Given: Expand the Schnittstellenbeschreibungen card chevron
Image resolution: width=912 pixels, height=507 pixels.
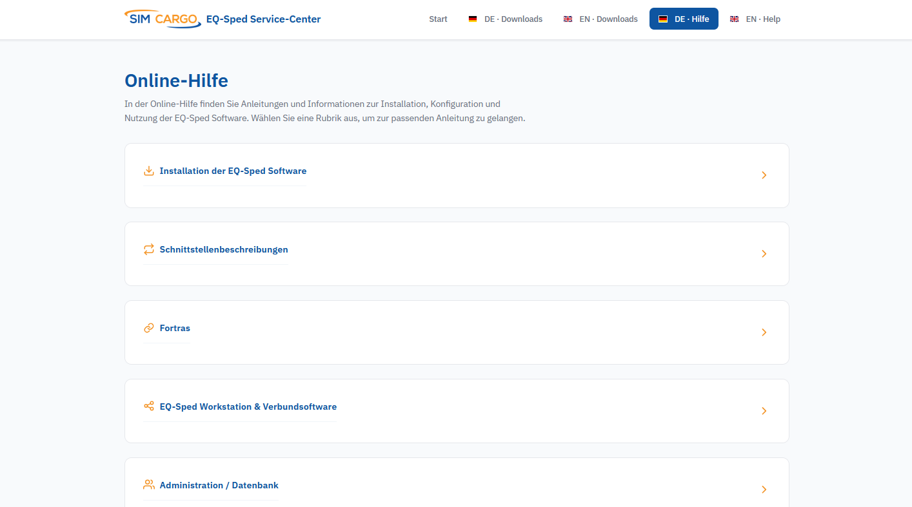Looking at the screenshot, I should pos(764,254).
